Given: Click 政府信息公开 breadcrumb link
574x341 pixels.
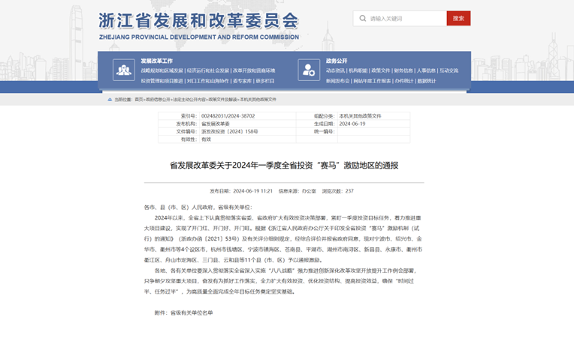Looking at the screenshot, I should [x=157, y=98].
